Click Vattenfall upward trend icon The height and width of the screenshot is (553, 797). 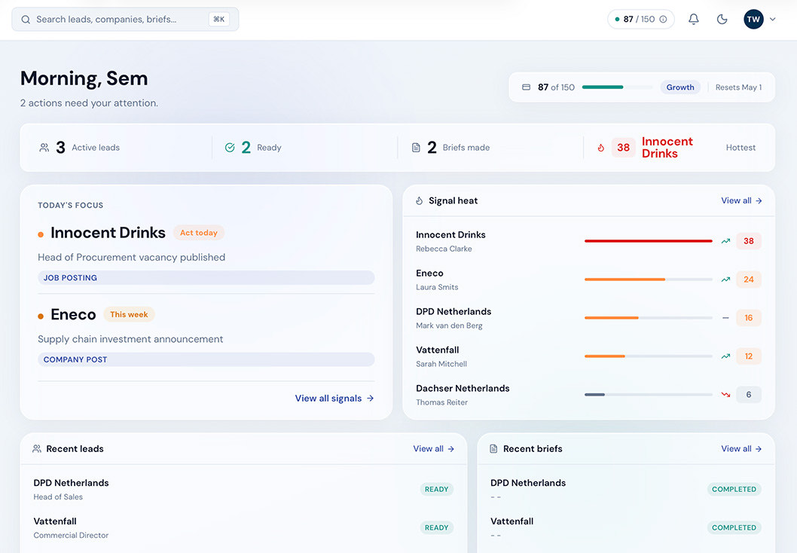[725, 356]
